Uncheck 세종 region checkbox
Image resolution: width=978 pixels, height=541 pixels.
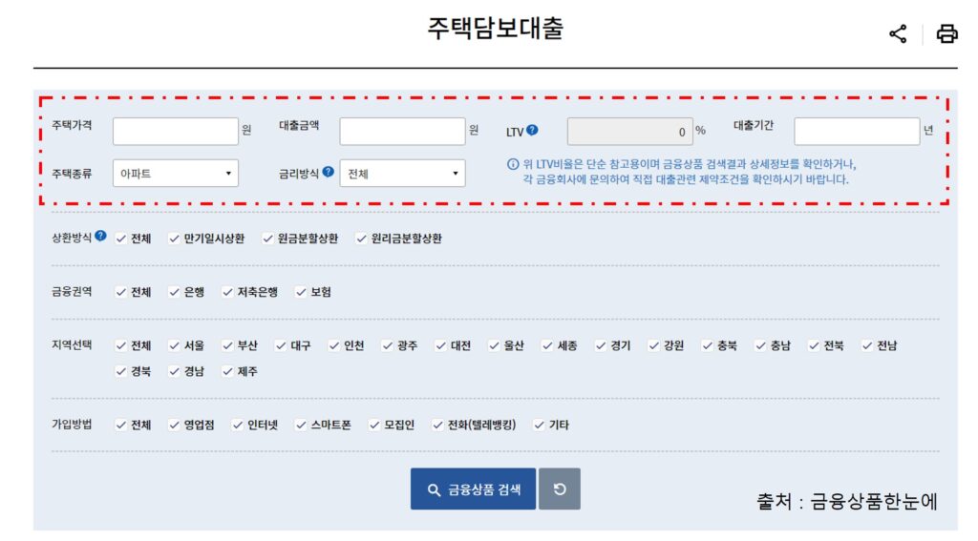[547, 346]
